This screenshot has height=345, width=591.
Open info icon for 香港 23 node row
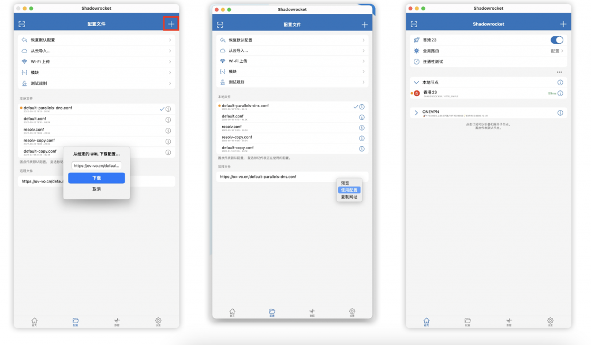pos(560,93)
